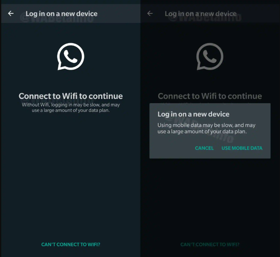Click the dialog title 'Log in on a new device'
This screenshot has width=280, height=257.
click(x=194, y=114)
